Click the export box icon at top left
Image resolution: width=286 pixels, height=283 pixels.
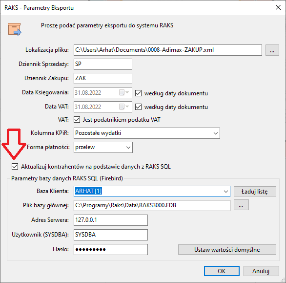coord(15,29)
